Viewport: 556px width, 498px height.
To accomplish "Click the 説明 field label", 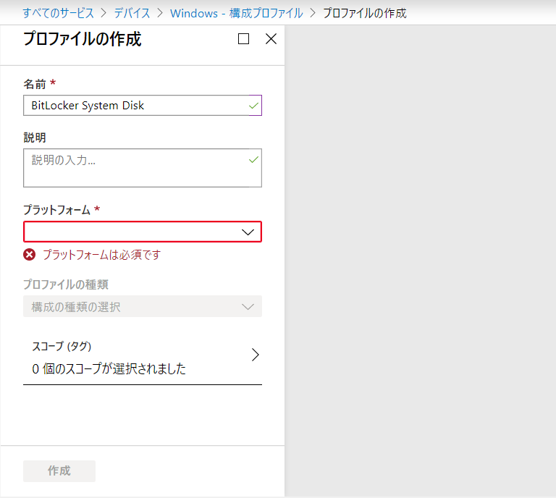I will click(x=35, y=138).
